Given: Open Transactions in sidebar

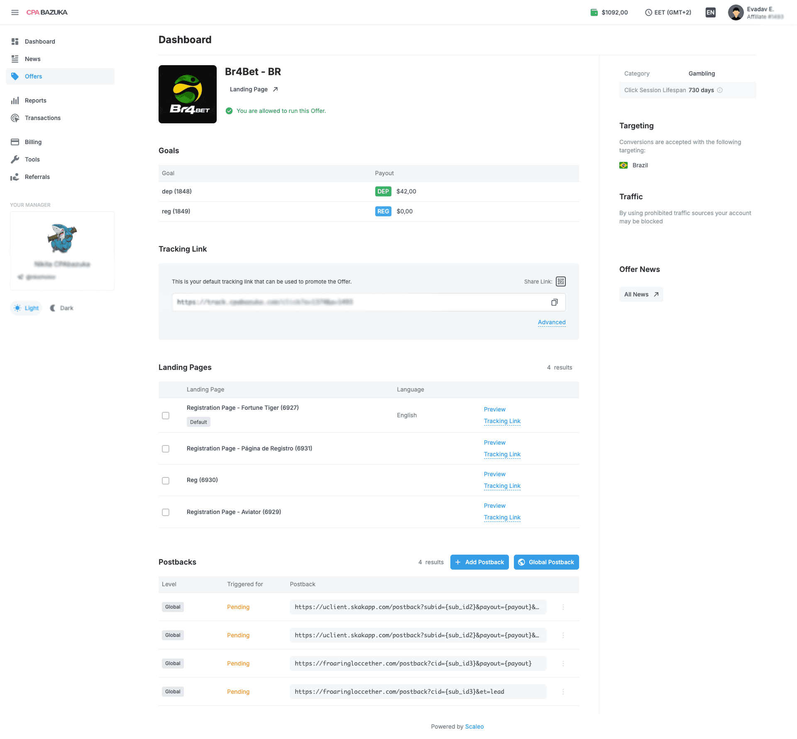Looking at the screenshot, I should coord(60,118).
